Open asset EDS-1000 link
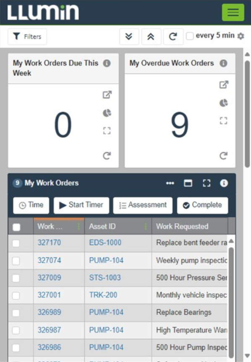 click(x=105, y=242)
